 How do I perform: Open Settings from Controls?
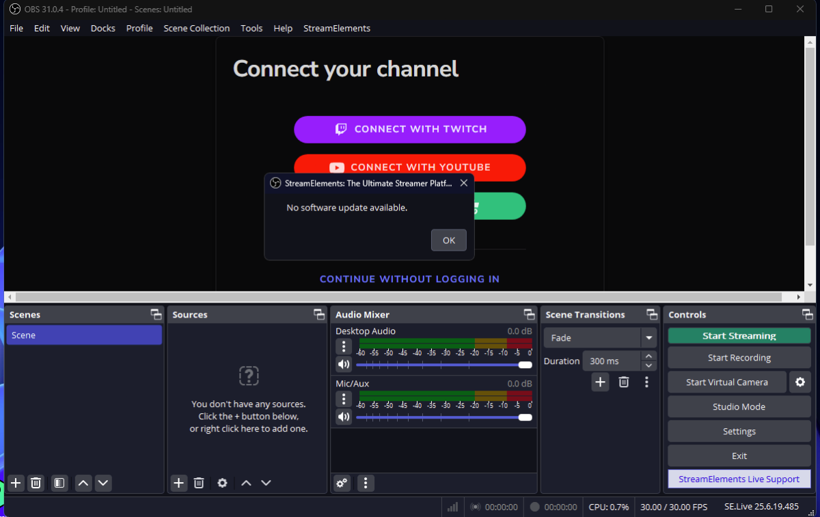point(739,431)
